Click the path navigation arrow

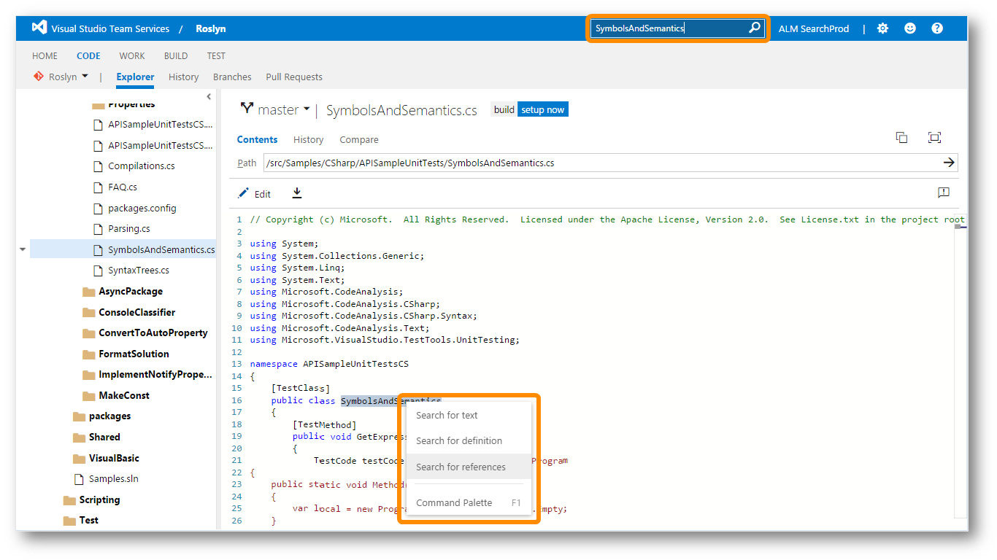pyautogui.click(x=948, y=163)
